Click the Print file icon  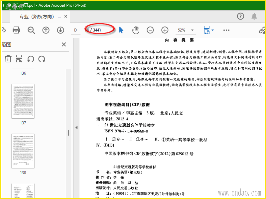tap(16, 30)
